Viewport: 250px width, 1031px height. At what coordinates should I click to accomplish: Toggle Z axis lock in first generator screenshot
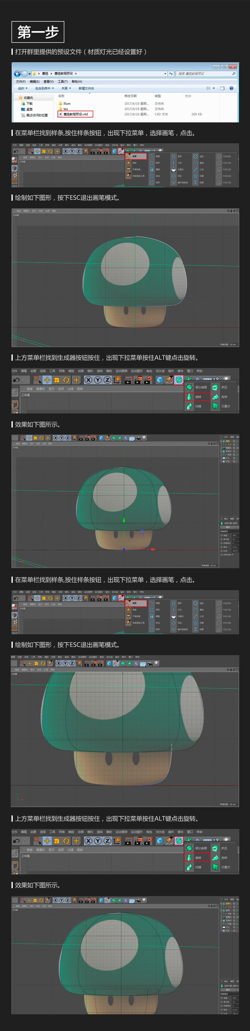coord(107,380)
